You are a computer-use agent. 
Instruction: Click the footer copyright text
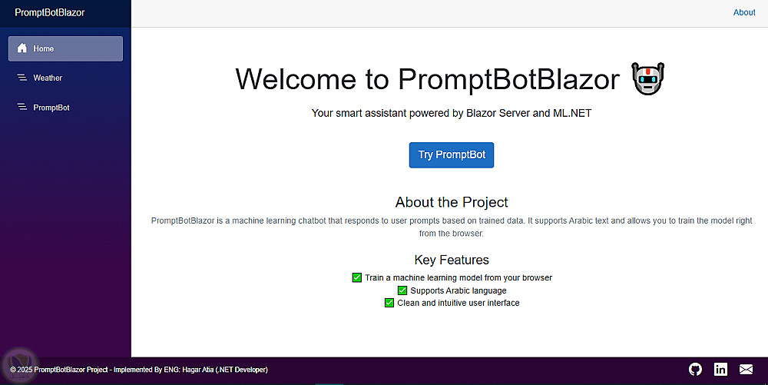139,370
